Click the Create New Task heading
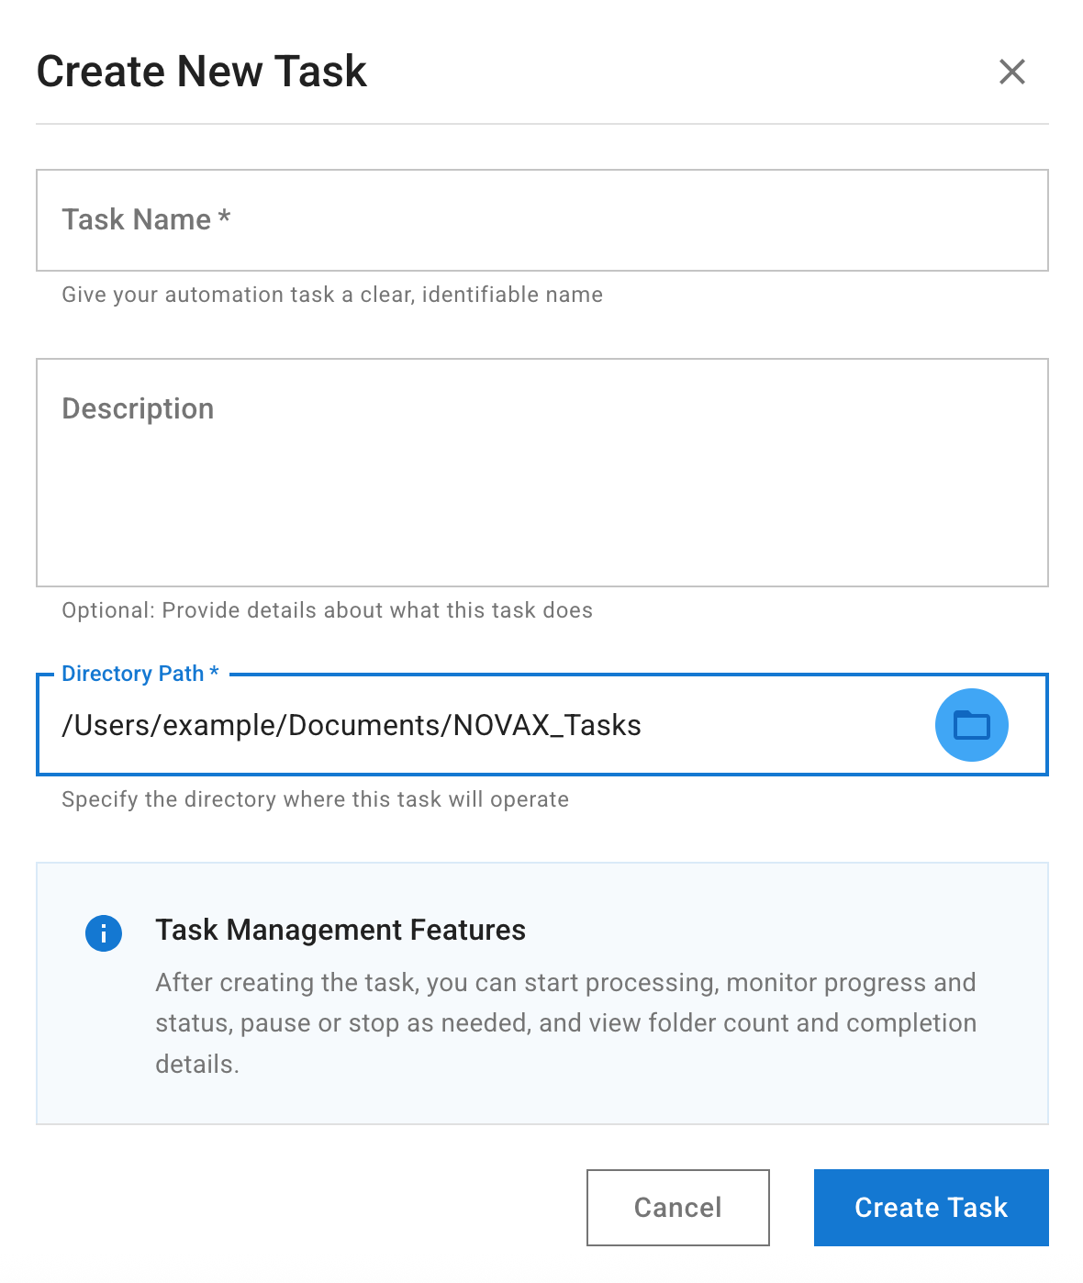1083x1283 pixels. pos(202,72)
